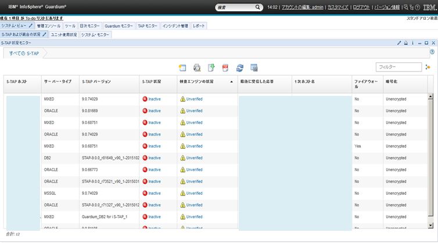Screen dimensions: 438x243
Task: Open the カスタマイズ link
Action: click(338, 8)
